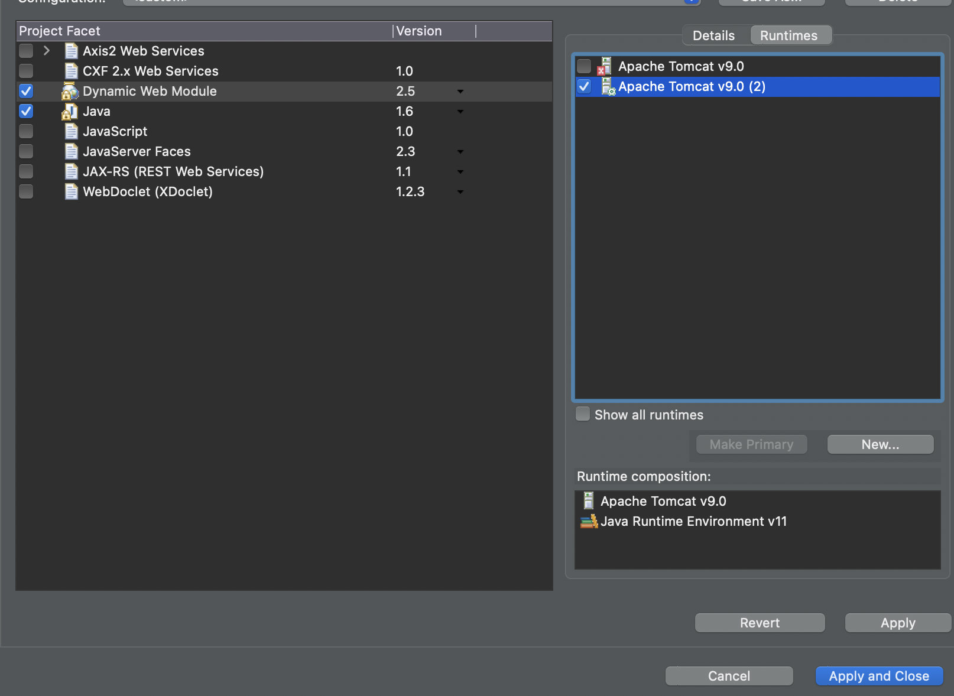Click the JavaServer Faces facet icon
Image resolution: width=954 pixels, height=696 pixels.
[x=71, y=151]
